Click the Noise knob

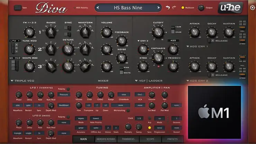coord(122,57)
